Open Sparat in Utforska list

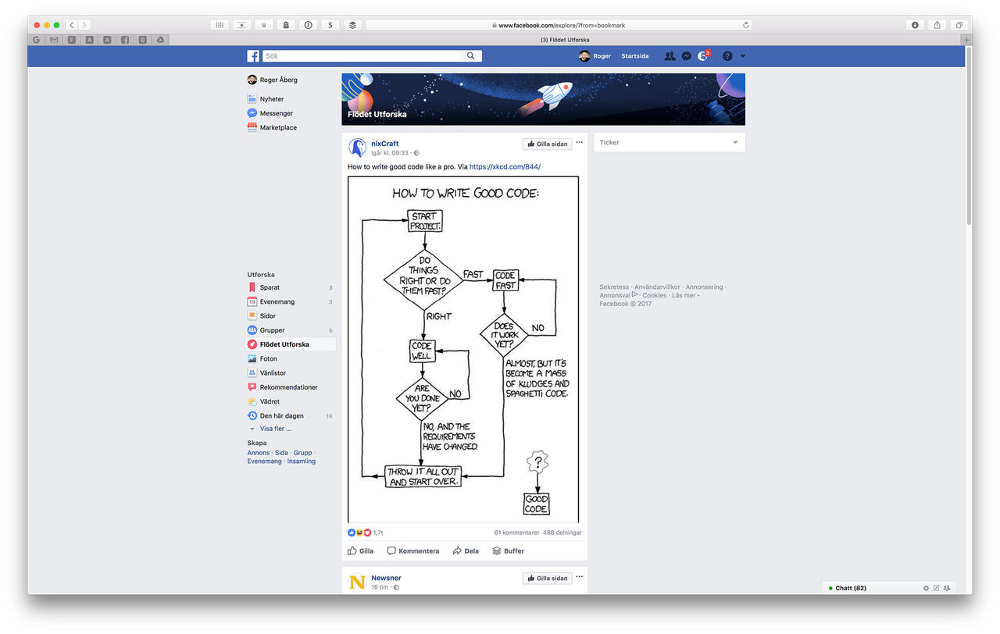coord(291,287)
